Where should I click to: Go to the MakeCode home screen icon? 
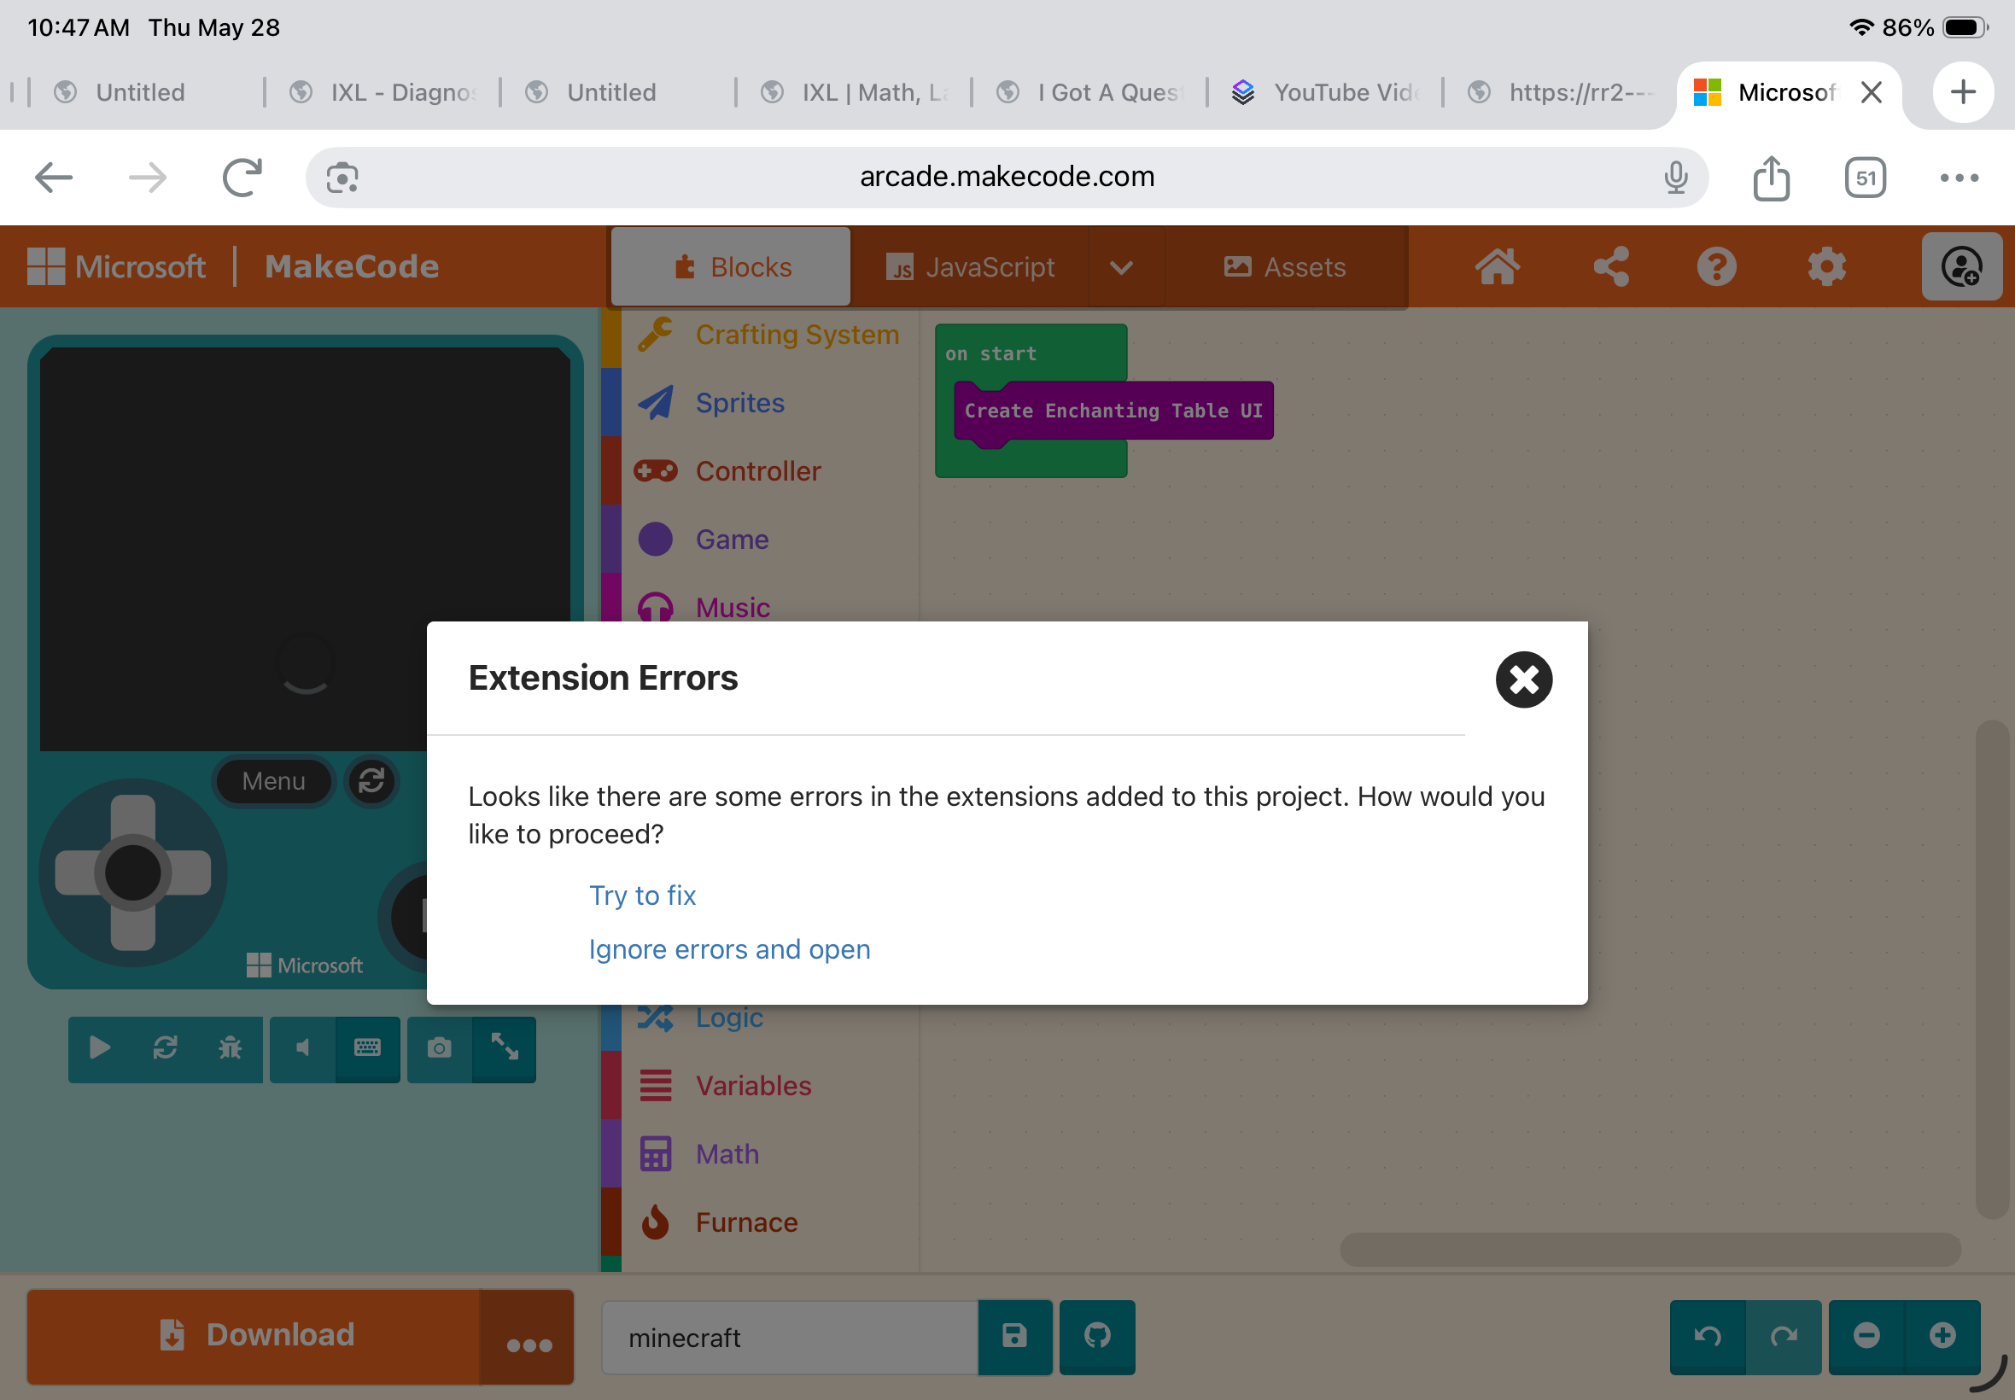point(1497,266)
